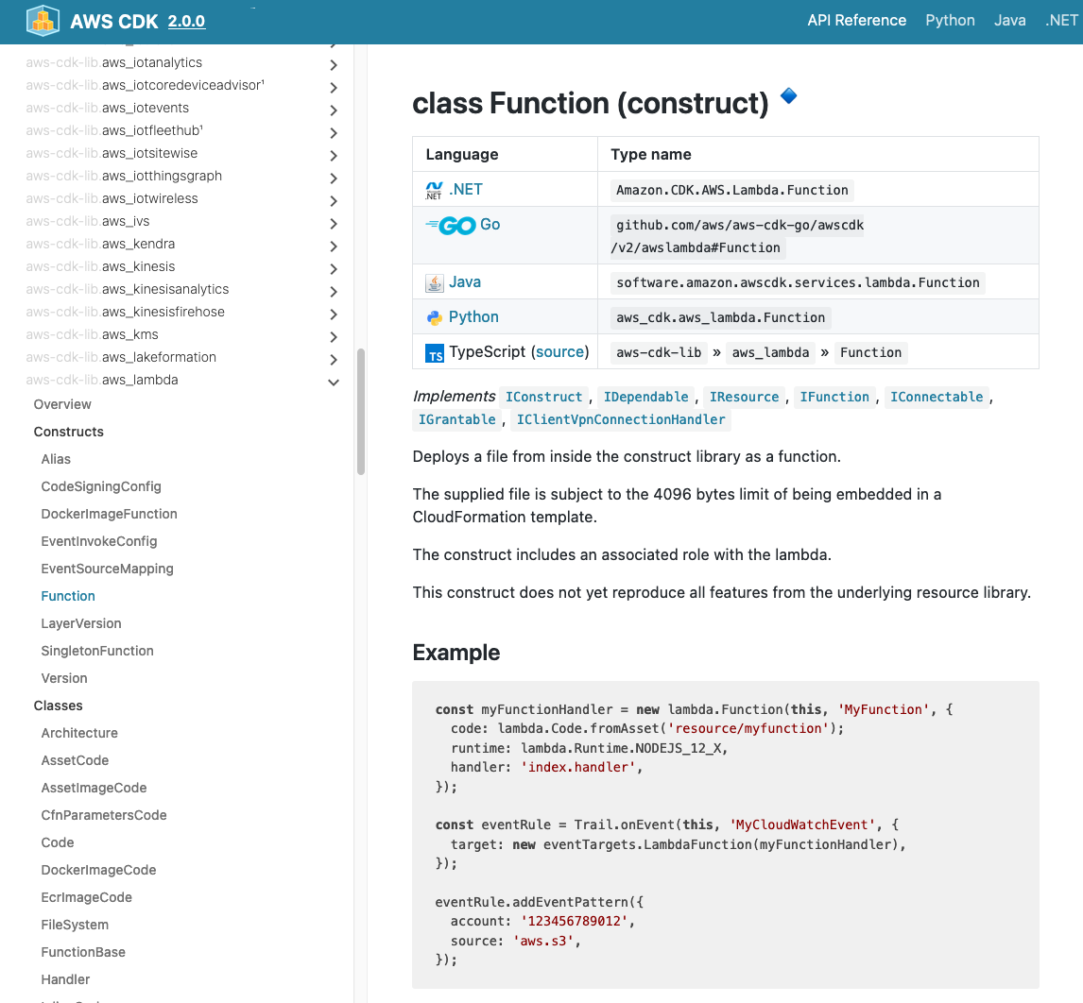
Task: Click the blue diamond stability icon
Action: [x=789, y=96]
